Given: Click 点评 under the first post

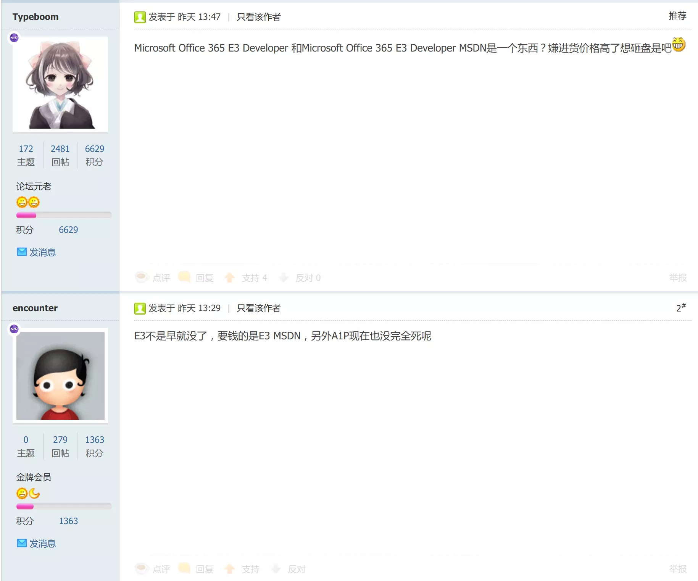Looking at the screenshot, I should coord(153,278).
